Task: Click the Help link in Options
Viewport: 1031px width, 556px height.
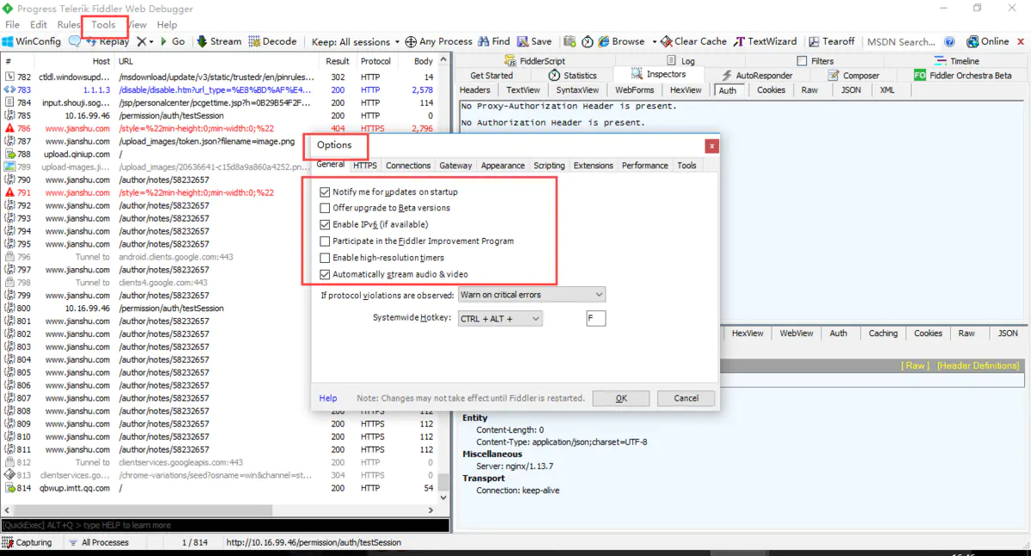Action: pos(328,398)
